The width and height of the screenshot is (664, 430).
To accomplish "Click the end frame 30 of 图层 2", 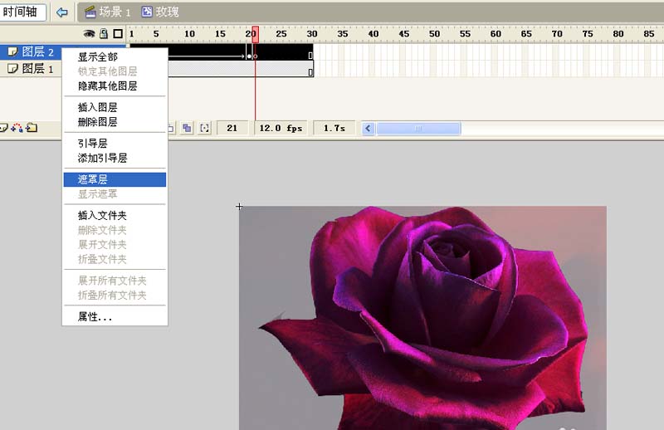I will 310,55.
